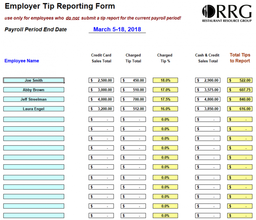Select the underlined 'do not' text
Image resolution: width=256 pixels, height=220 pixels.
coord(72,18)
